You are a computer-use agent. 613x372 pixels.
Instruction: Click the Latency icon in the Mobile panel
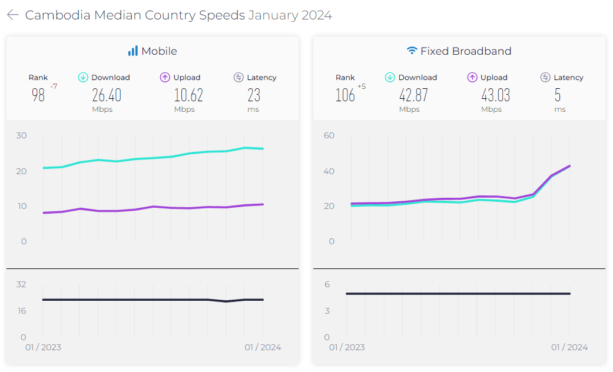click(x=238, y=77)
